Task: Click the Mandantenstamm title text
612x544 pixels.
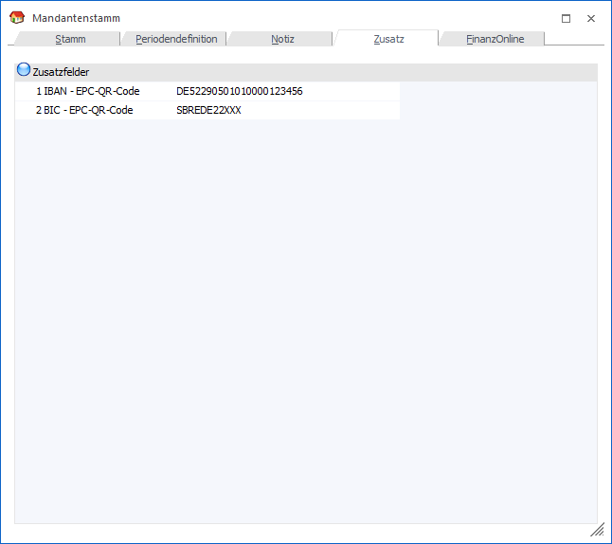Action: click(76, 18)
